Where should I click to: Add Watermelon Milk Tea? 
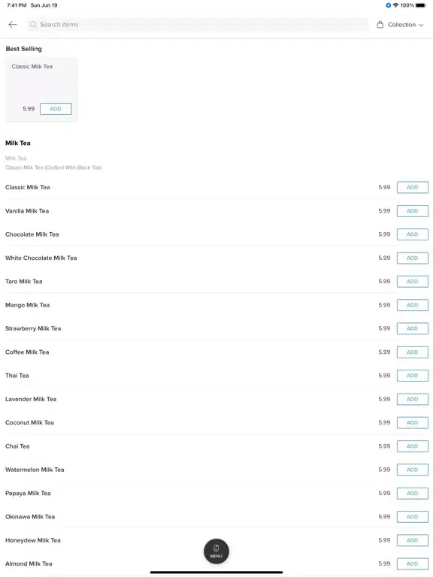click(413, 470)
